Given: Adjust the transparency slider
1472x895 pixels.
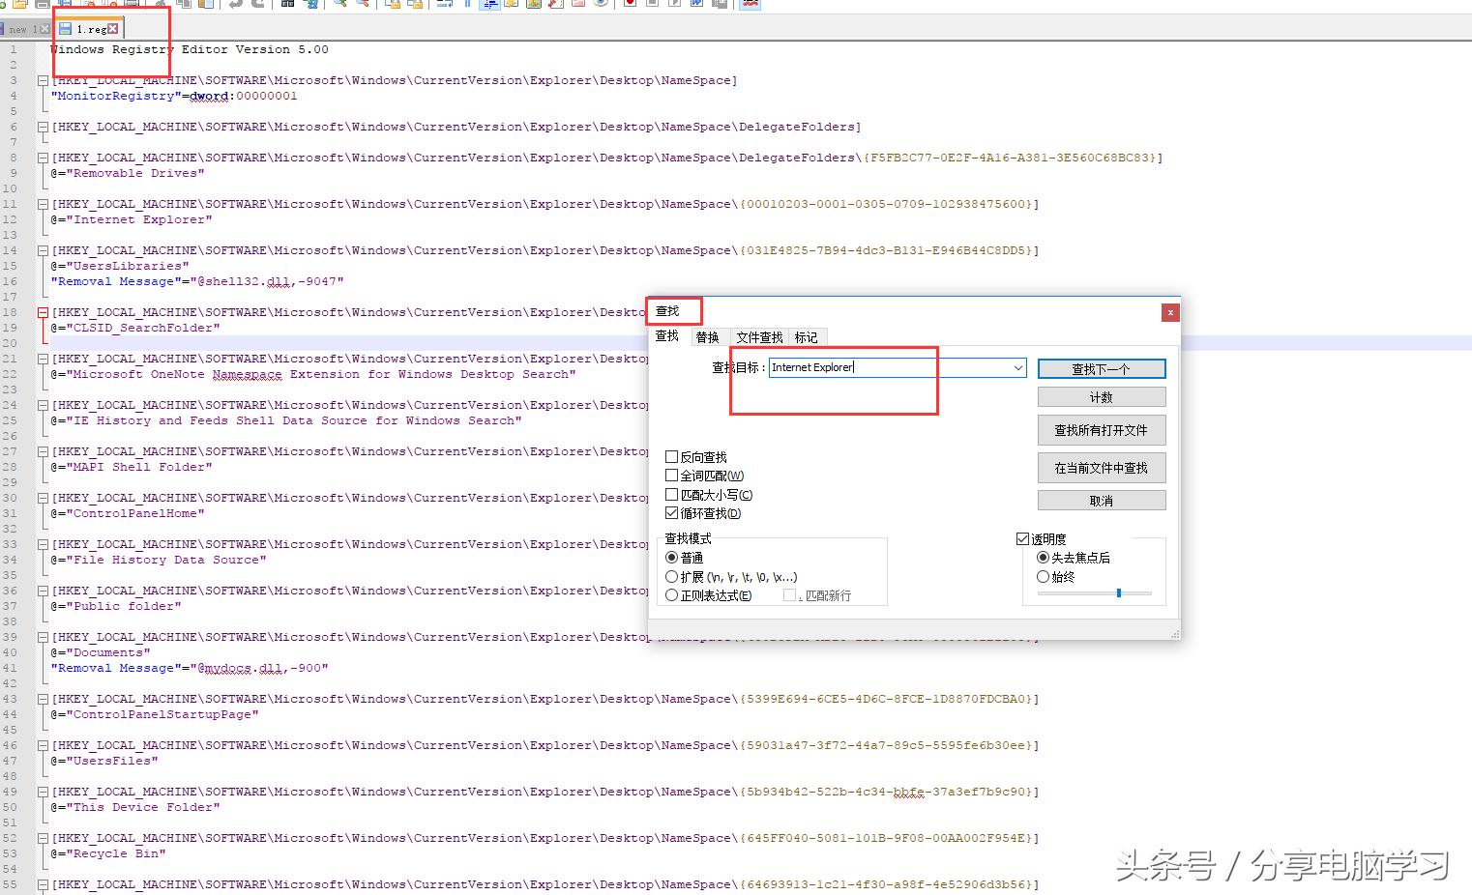Looking at the screenshot, I should 1119,594.
